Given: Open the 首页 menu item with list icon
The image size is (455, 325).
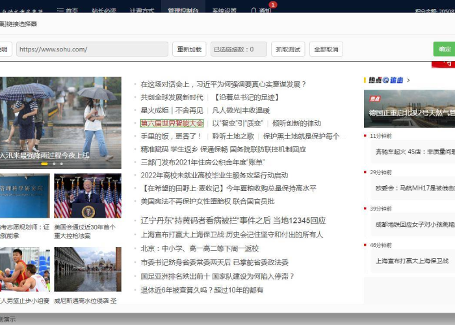Looking at the screenshot, I should coord(67,10).
